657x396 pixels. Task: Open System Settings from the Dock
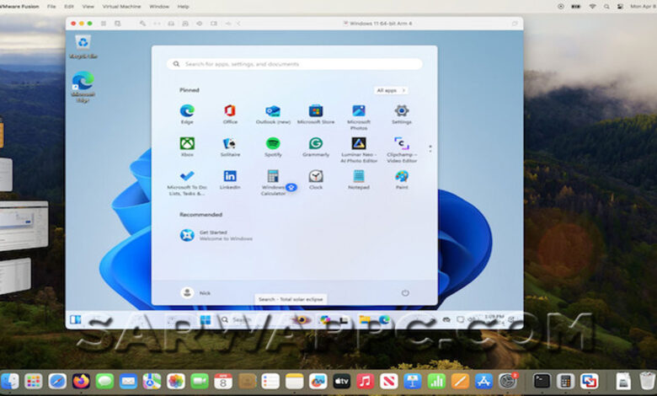[507, 381]
